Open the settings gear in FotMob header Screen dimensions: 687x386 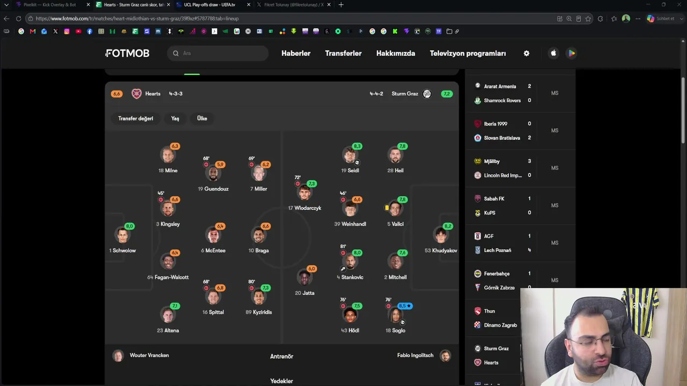(x=527, y=53)
